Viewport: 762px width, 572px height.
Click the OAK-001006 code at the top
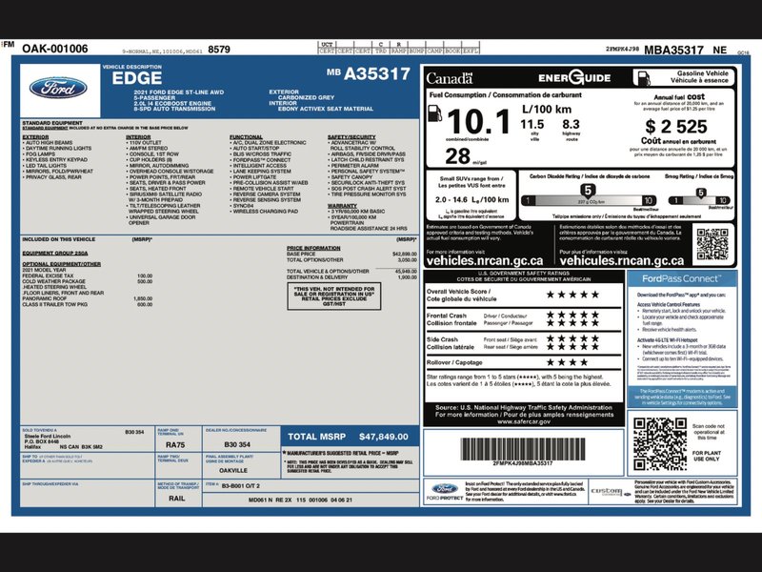click(55, 49)
